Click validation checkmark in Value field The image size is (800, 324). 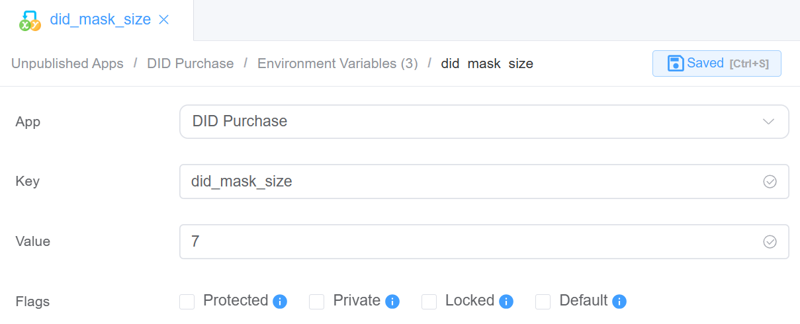point(770,242)
